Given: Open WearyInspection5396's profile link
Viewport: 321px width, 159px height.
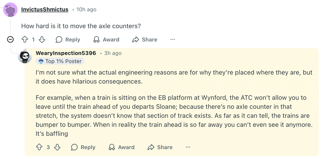Looking at the screenshot, I should [x=66, y=53].
